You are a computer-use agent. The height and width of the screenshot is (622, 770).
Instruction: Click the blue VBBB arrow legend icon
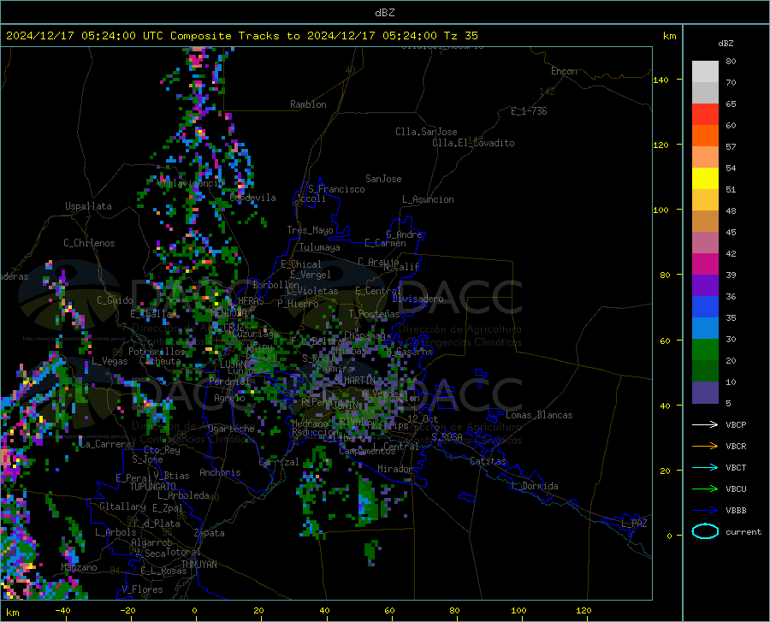(x=705, y=511)
